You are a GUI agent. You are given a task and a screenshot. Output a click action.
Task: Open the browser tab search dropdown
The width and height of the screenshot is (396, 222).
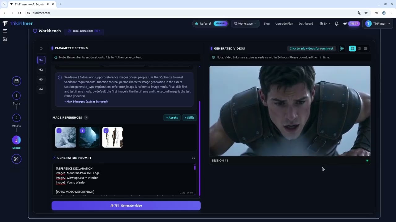point(4,4)
